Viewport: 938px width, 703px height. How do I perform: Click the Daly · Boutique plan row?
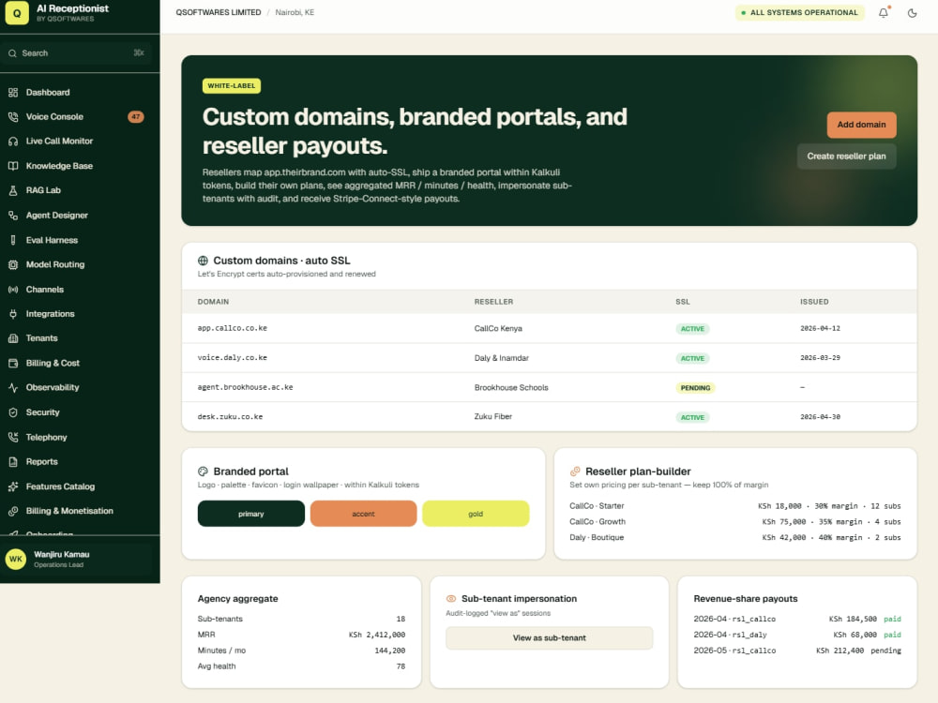[735, 538]
